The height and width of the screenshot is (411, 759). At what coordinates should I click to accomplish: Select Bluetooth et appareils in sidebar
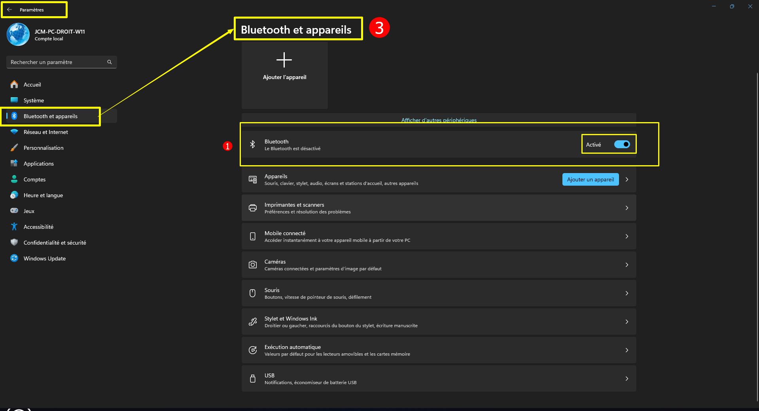(62, 116)
